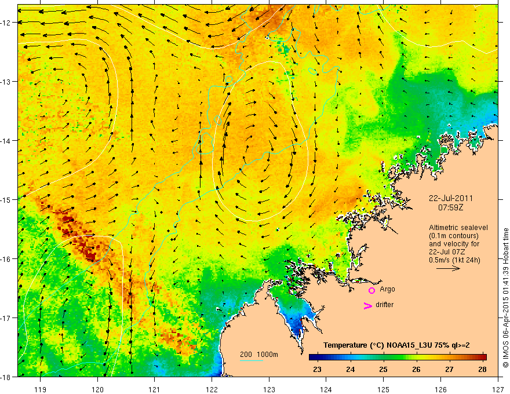
Task: Click the cyan 200 1000m depth contour legend line
Action: click(x=252, y=360)
